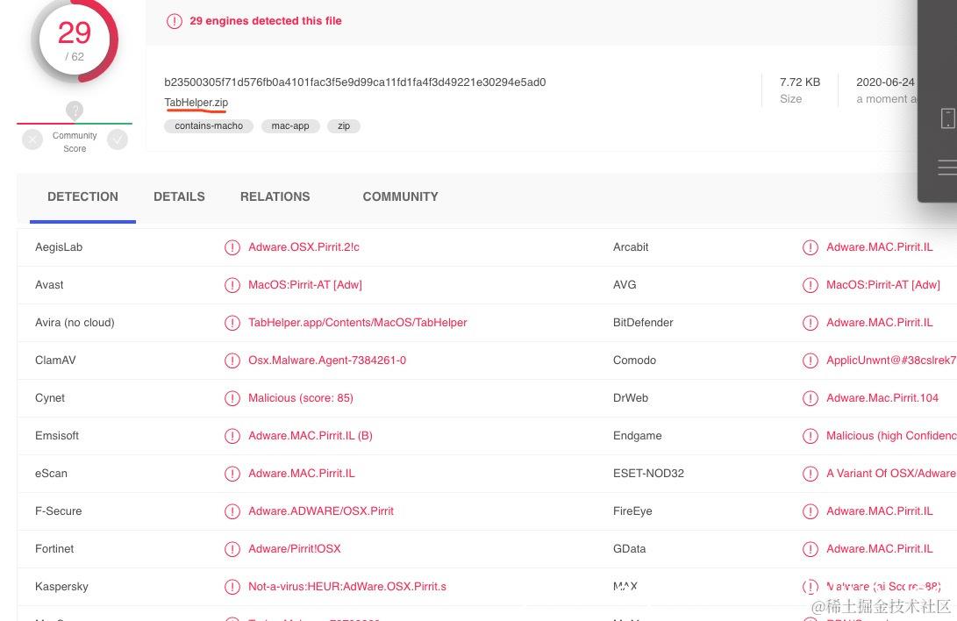Click the zip tag
957x621 pixels.
(344, 126)
